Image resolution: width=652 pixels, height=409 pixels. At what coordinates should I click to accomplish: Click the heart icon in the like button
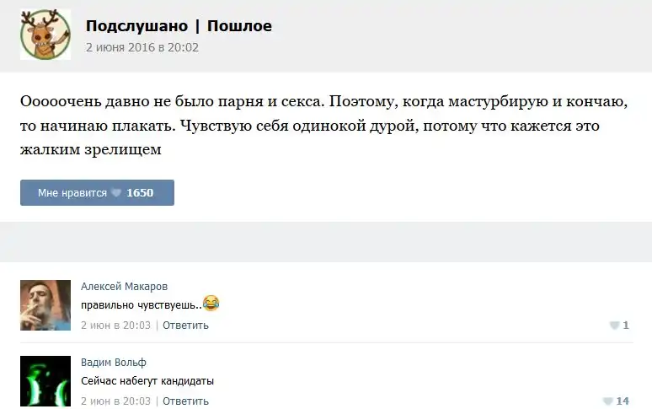(x=116, y=193)
